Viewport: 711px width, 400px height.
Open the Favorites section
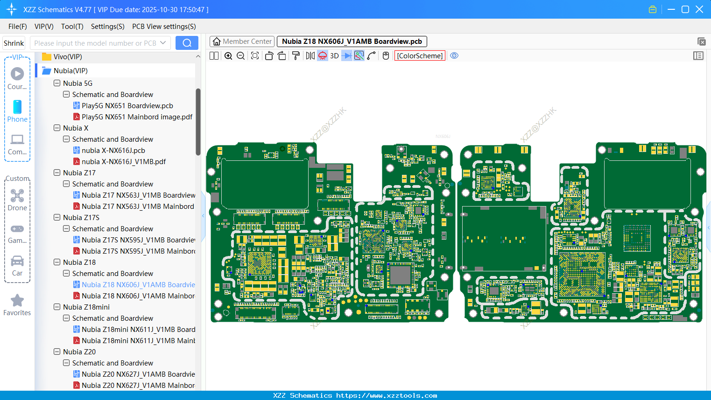pyautogui.click(x=17, y=305)
